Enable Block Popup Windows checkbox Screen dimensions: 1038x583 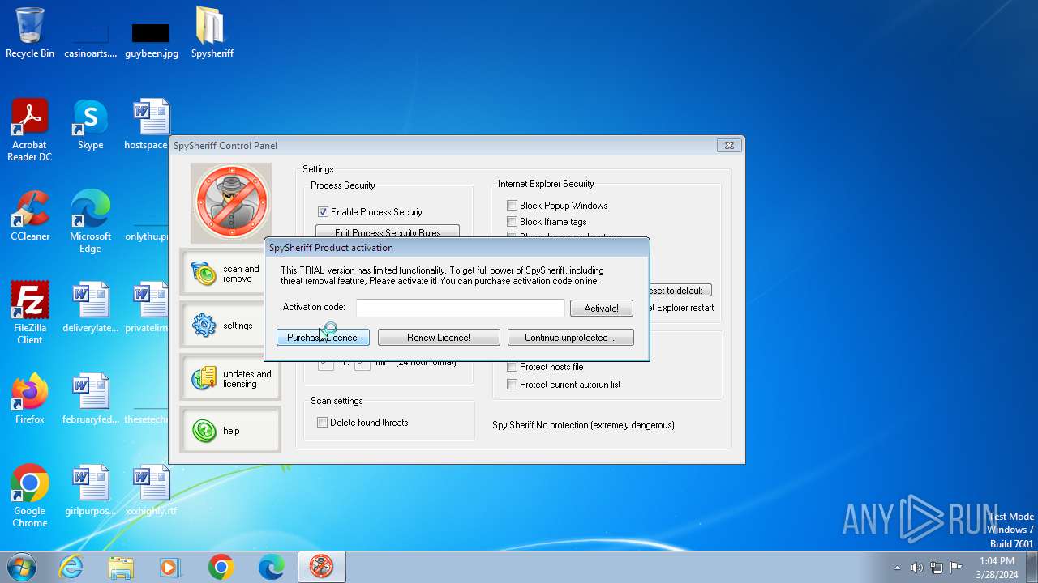(512, 206)
